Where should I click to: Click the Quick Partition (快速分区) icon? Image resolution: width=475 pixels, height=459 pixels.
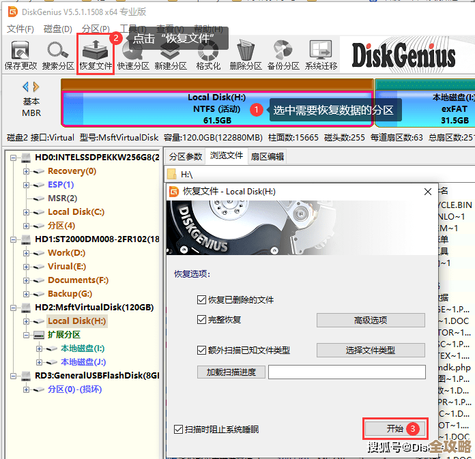[x=133, y=55]
